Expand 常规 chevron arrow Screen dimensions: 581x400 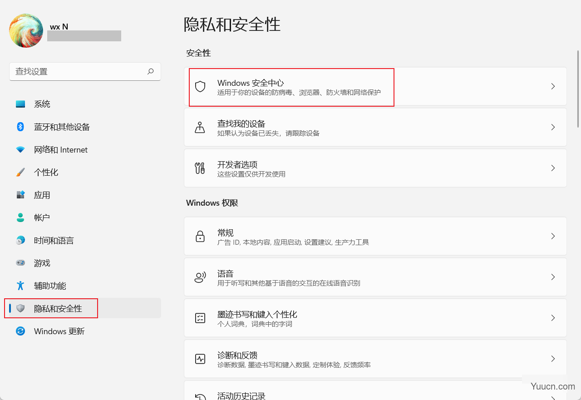coord(553,236)
